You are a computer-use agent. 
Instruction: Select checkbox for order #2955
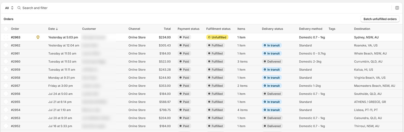pyautogui.click(x=6, y=102)
